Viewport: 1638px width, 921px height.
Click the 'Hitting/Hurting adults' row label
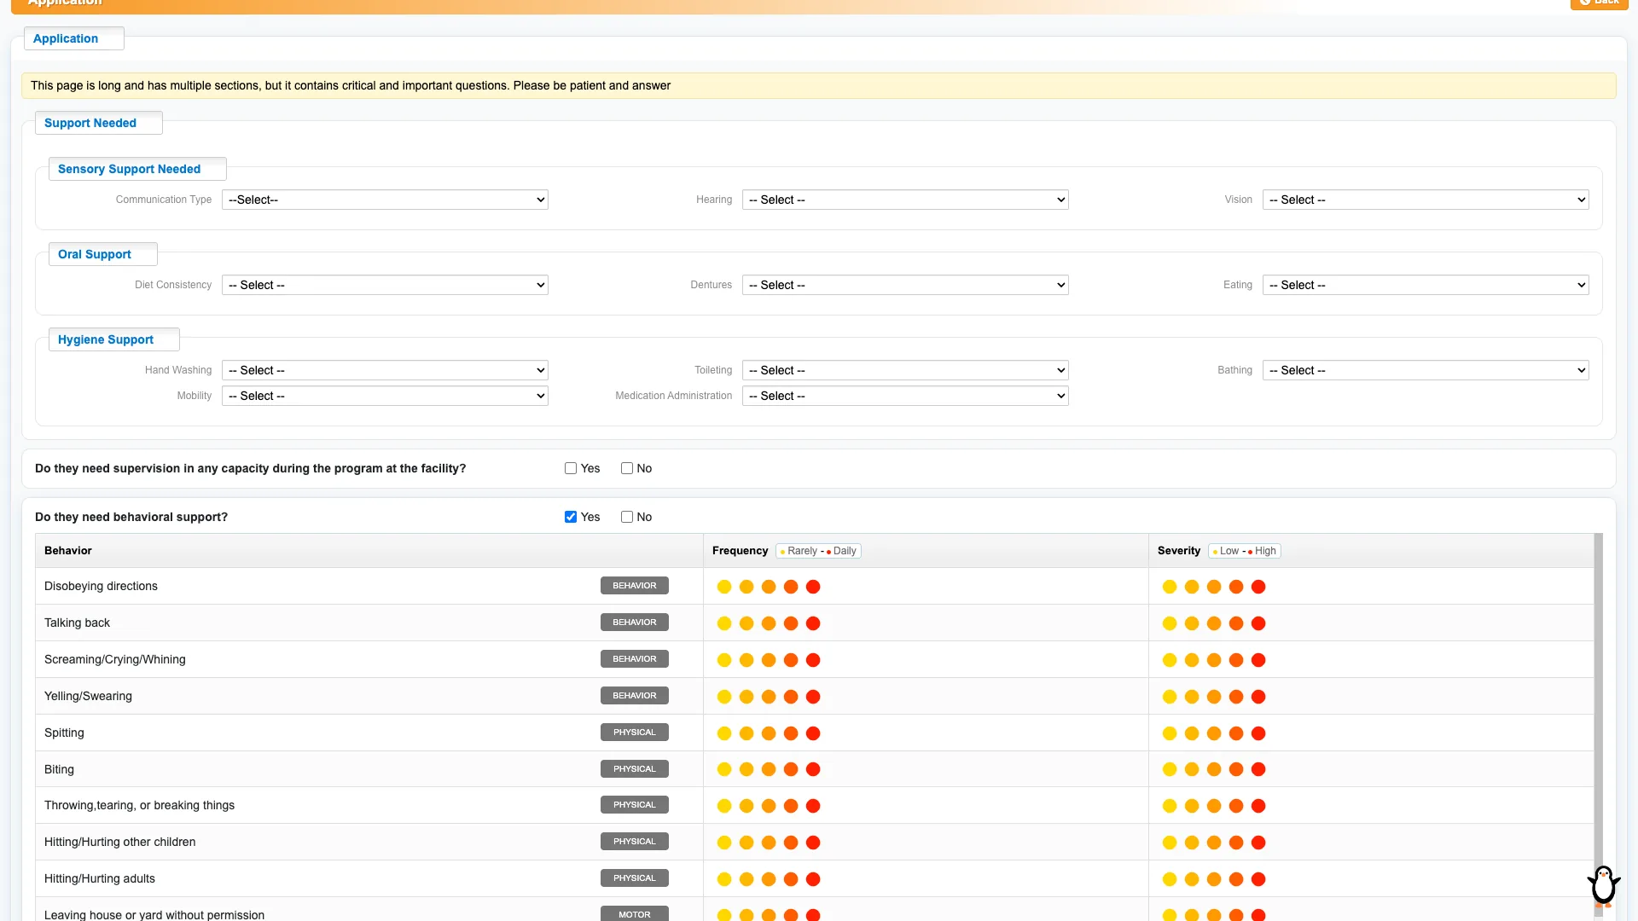pyautogui.click(x=100, y=878)
